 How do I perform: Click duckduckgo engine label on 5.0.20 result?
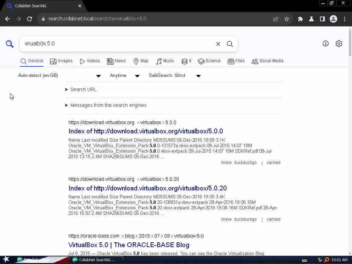pyautogui.click(x=245, y=219)
